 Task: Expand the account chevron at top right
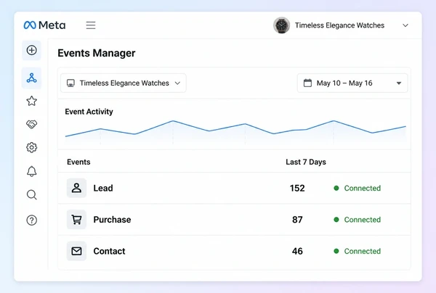[x=405, y=25]
